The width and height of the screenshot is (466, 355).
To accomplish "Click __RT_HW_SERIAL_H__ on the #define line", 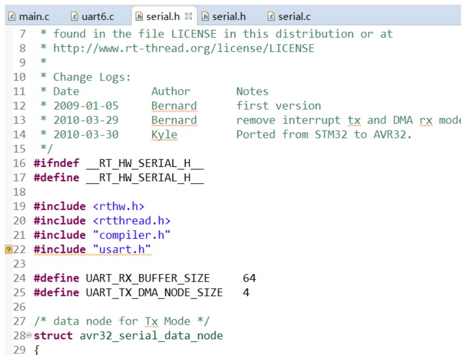I will (145, 178).
